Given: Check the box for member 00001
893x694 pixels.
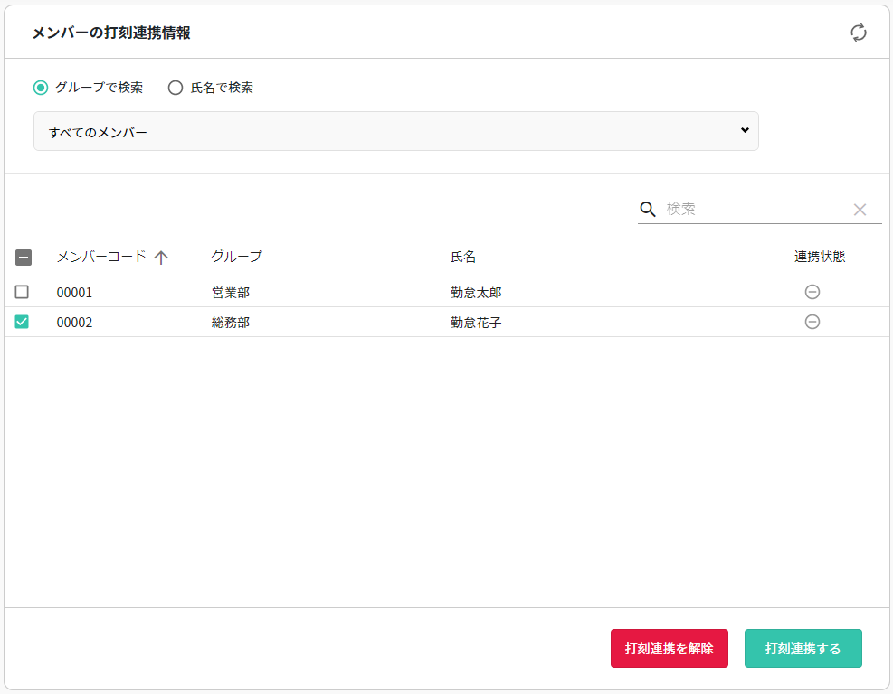Looking at the screenshot, I should pyautogui.click(x=22, y=292).
